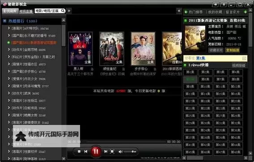Image resolution: width=254 pixels, height=162 pixels.
Task: Mute audio via the speaker icon
Action: [120, 152]
